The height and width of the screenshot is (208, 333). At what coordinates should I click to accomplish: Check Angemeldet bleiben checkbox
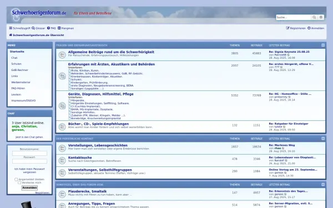(x=16, y=179)
